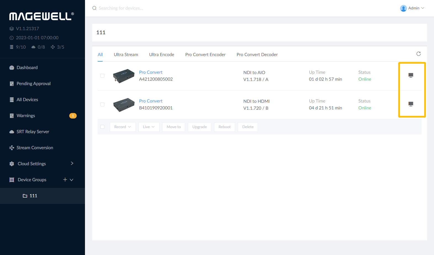Click the Admin user avatar icon
This screenshot has height=255, width=434.
point(403,8)
